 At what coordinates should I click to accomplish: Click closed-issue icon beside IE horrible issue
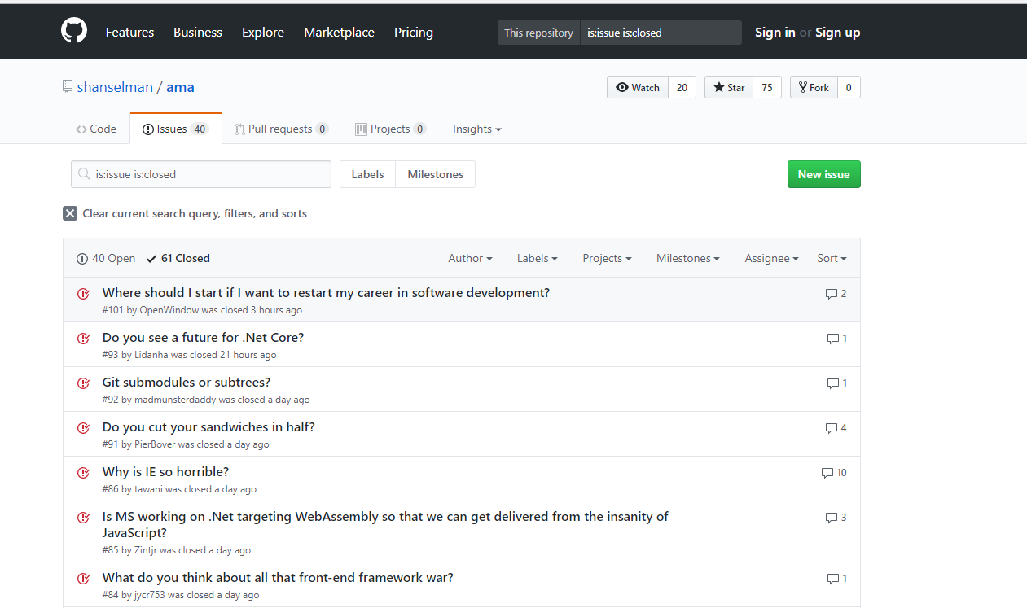(83, 473)
